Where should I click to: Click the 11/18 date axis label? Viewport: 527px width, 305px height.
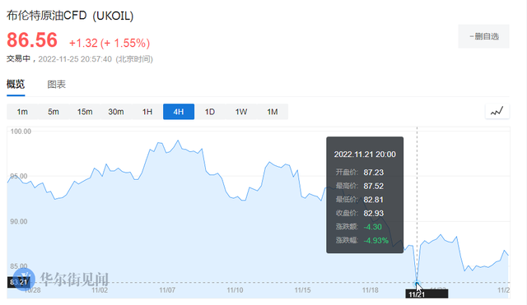[371, 290]
